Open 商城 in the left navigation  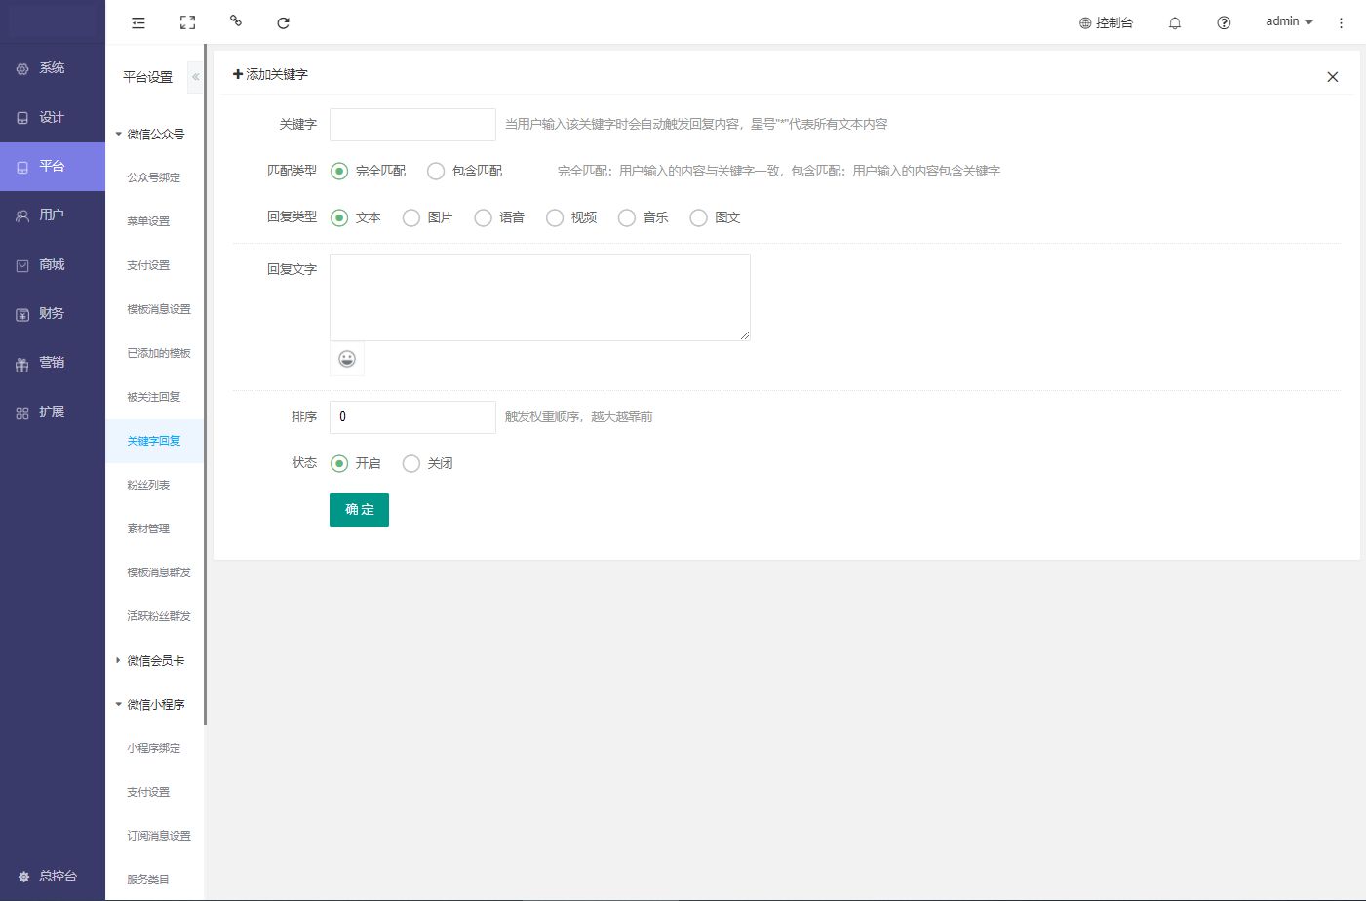[x=52, y=265]
